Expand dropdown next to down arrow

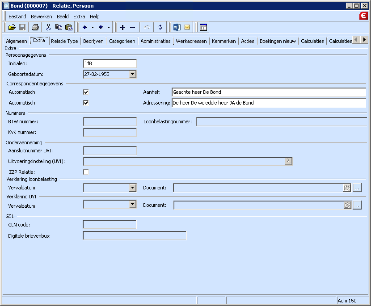109,27
